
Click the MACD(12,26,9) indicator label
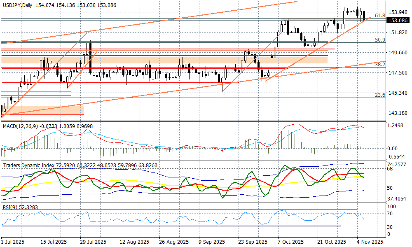pyautogui.click(x=20, y=126)
